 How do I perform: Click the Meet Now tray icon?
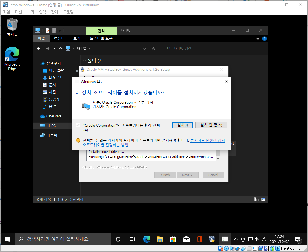click(243, 239)
